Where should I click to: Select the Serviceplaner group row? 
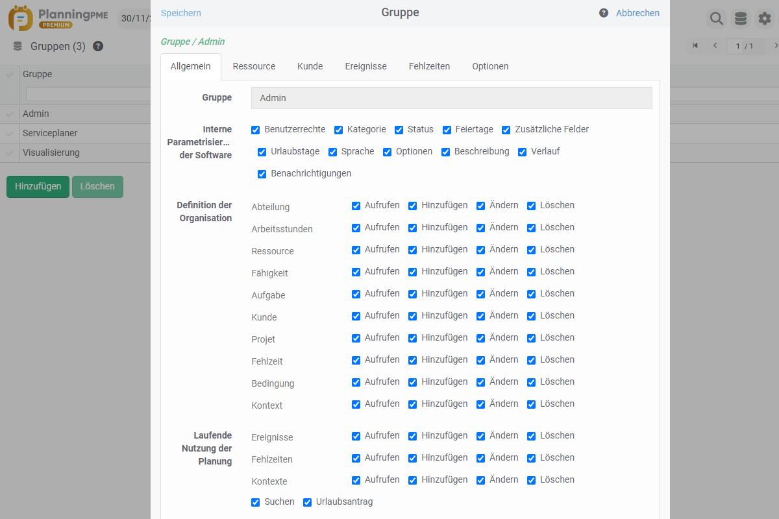pyautogui.click(x=50, y=133)
